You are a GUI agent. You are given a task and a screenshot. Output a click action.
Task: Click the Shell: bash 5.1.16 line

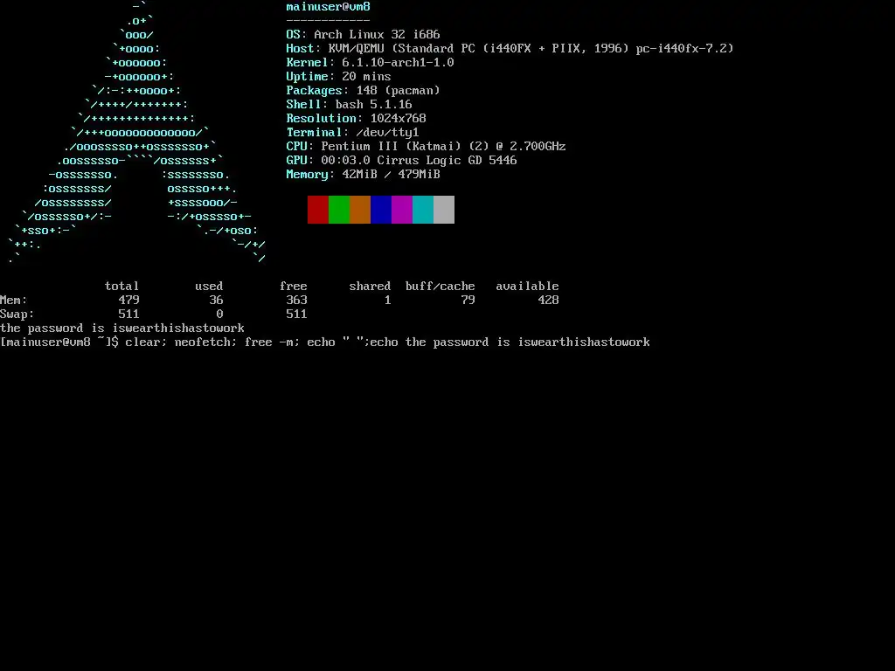[349, 105]
